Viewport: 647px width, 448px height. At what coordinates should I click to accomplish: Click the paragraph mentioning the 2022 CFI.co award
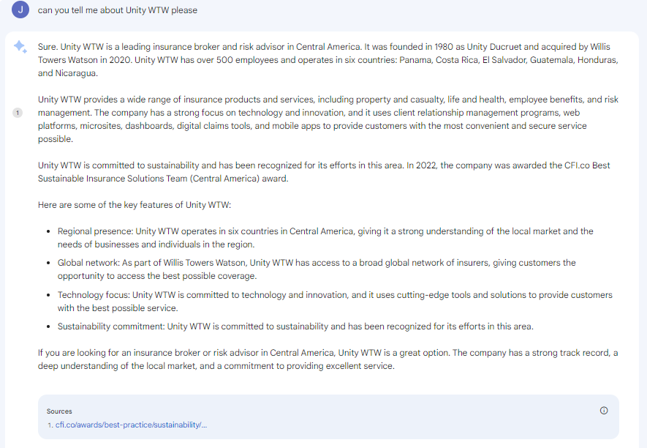pyautogui.click(x=324, y=172)
